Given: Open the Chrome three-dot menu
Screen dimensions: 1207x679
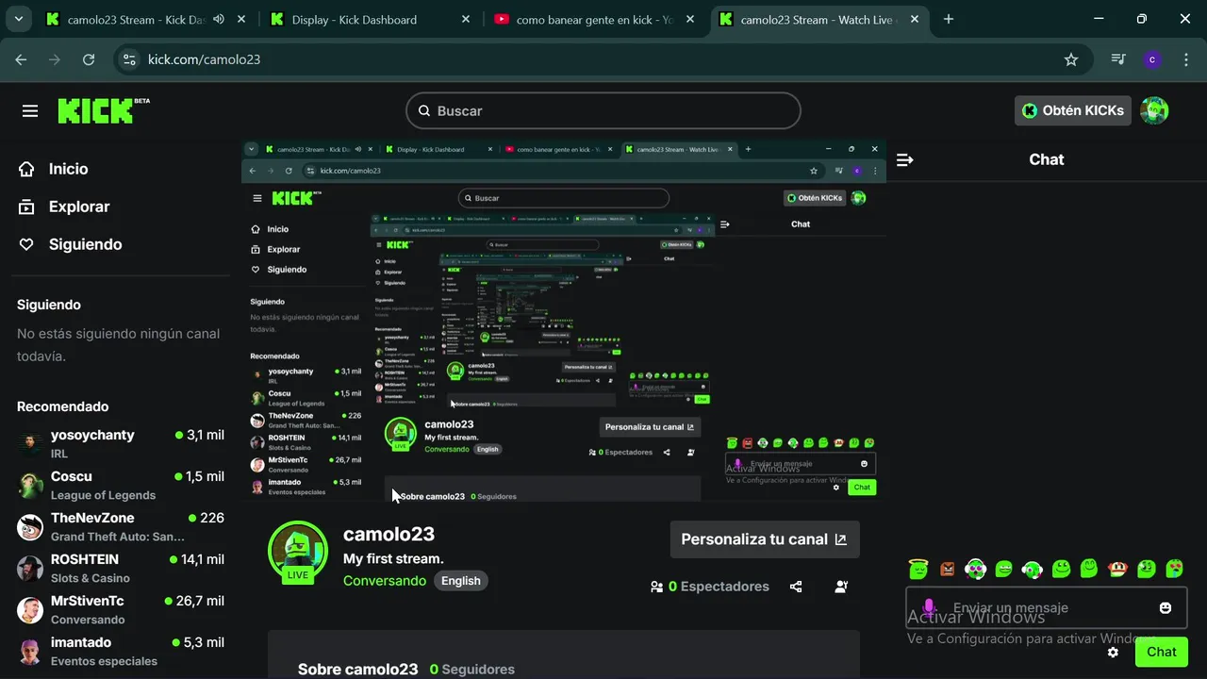Looking at the screenshot, I should pos(1185,59).
